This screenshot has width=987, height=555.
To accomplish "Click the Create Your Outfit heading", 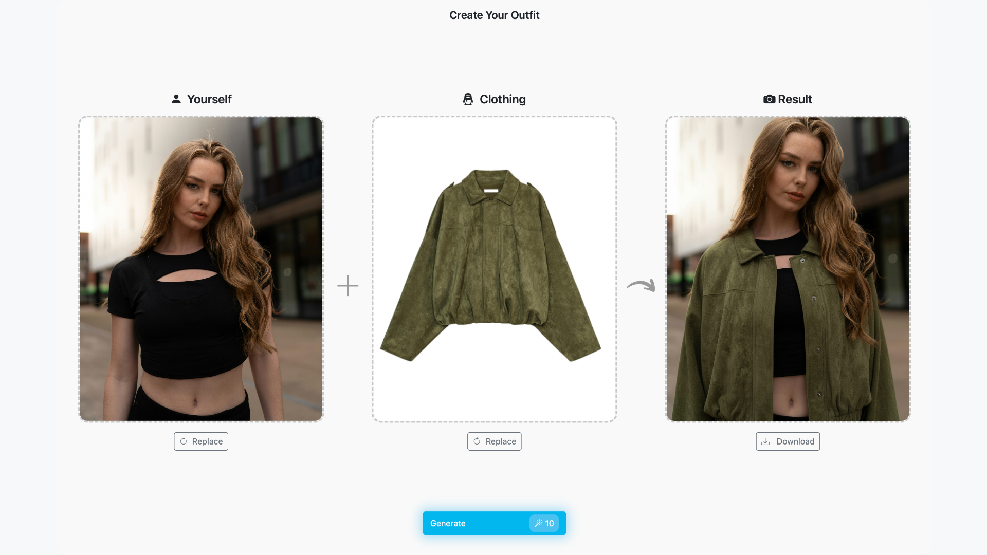I will click(x=494, y=15).
